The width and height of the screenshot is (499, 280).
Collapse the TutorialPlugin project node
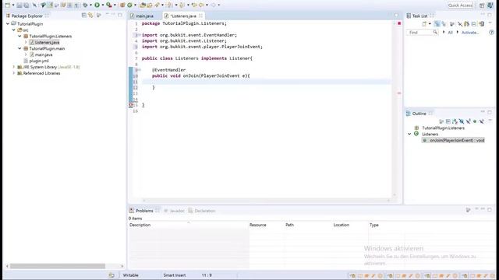coord(8,24)
